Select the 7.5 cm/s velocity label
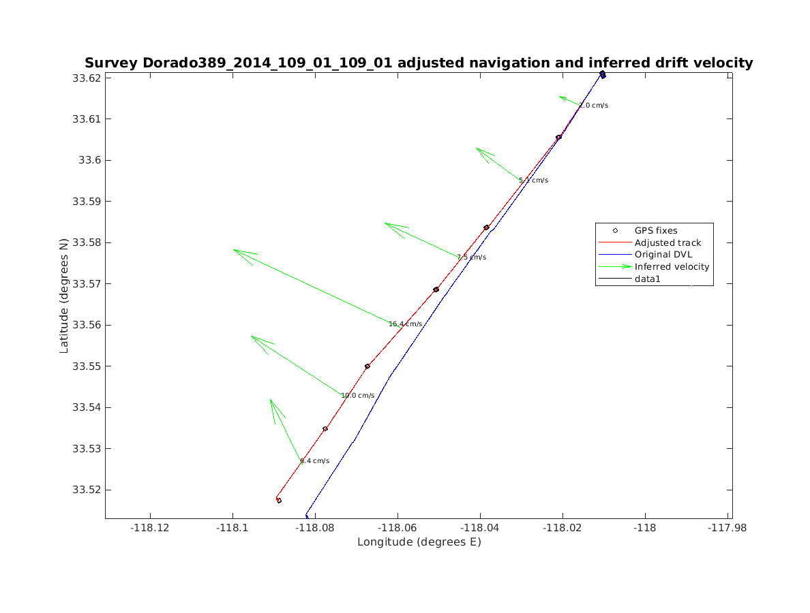Image resolution: width=810 pixels, height=613 pixels. point(472,257)
